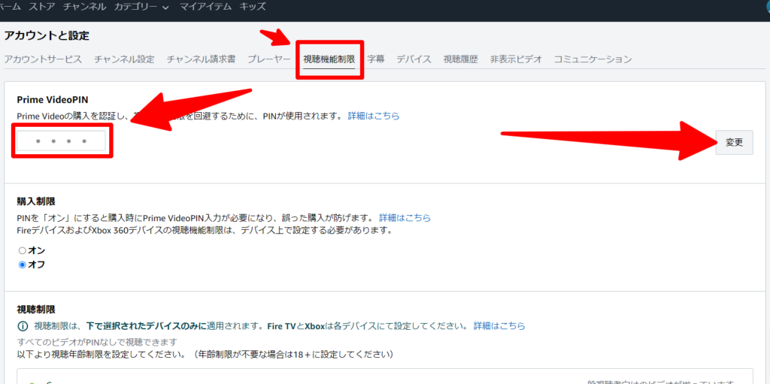Open the チャンネル請求書 tab
This screenshot has width=770, height=384.
201,59
